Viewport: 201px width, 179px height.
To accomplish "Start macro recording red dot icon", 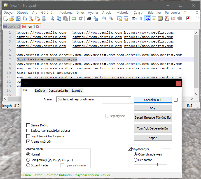I will point(188,18).
